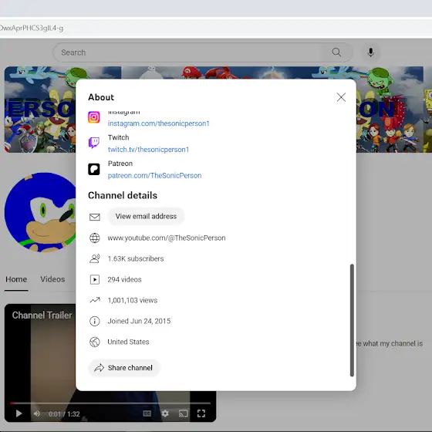Viewport: 432px width, 432px height.
Task: Click the Share channel button
Action: [124, 368]
